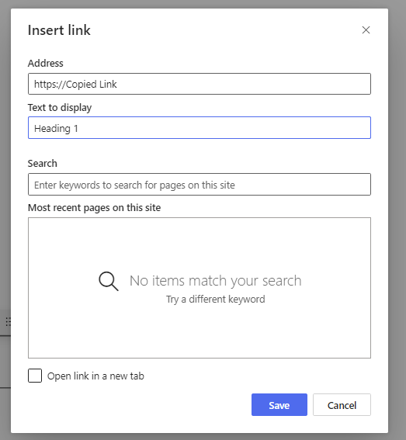This screenshot has width=406, height=440.
Task: Click the 'No items match your search' message
Action: (x=215, y=281)
